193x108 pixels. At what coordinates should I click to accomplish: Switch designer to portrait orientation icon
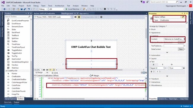[x=79, y=17]
